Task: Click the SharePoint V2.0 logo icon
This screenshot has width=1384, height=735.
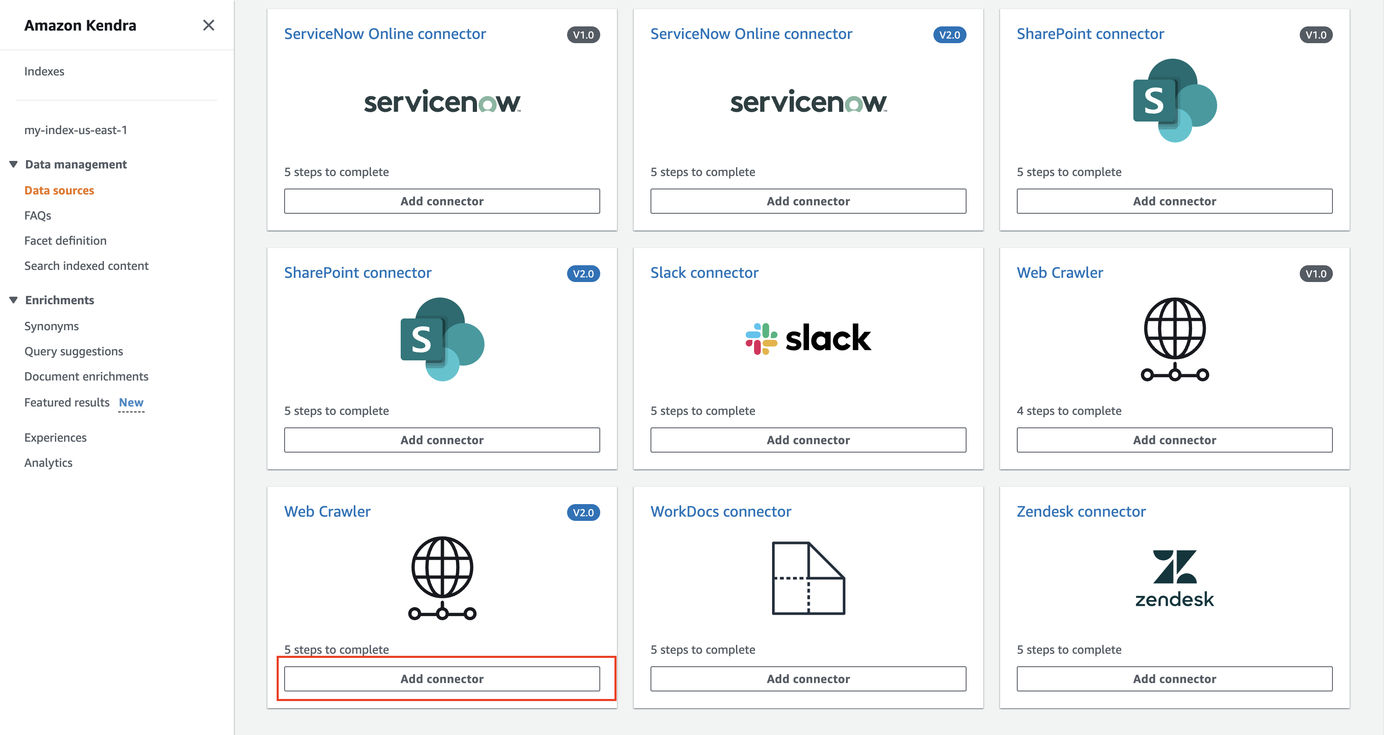Action: (x=442, y=339)
